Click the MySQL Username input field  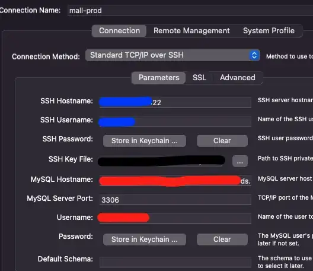175,219
